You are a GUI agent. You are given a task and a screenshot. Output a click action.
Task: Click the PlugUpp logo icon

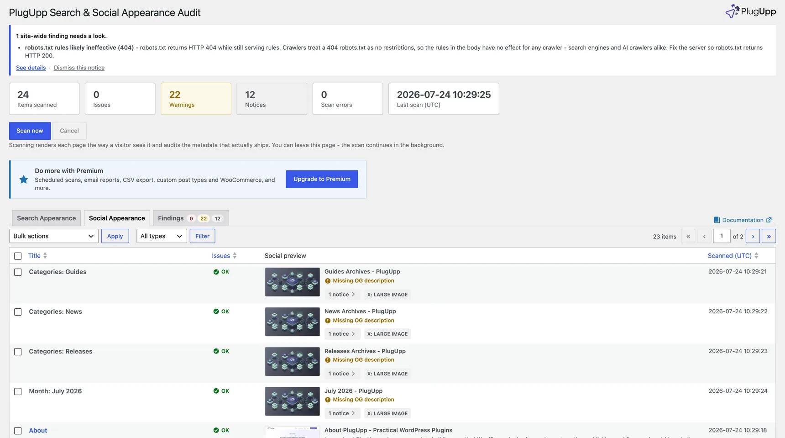pyautogui.click(x=732, y=11)
